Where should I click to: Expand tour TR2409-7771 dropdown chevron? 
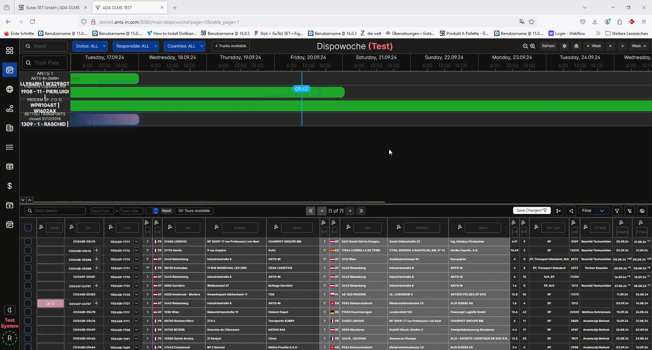[136, 268]
